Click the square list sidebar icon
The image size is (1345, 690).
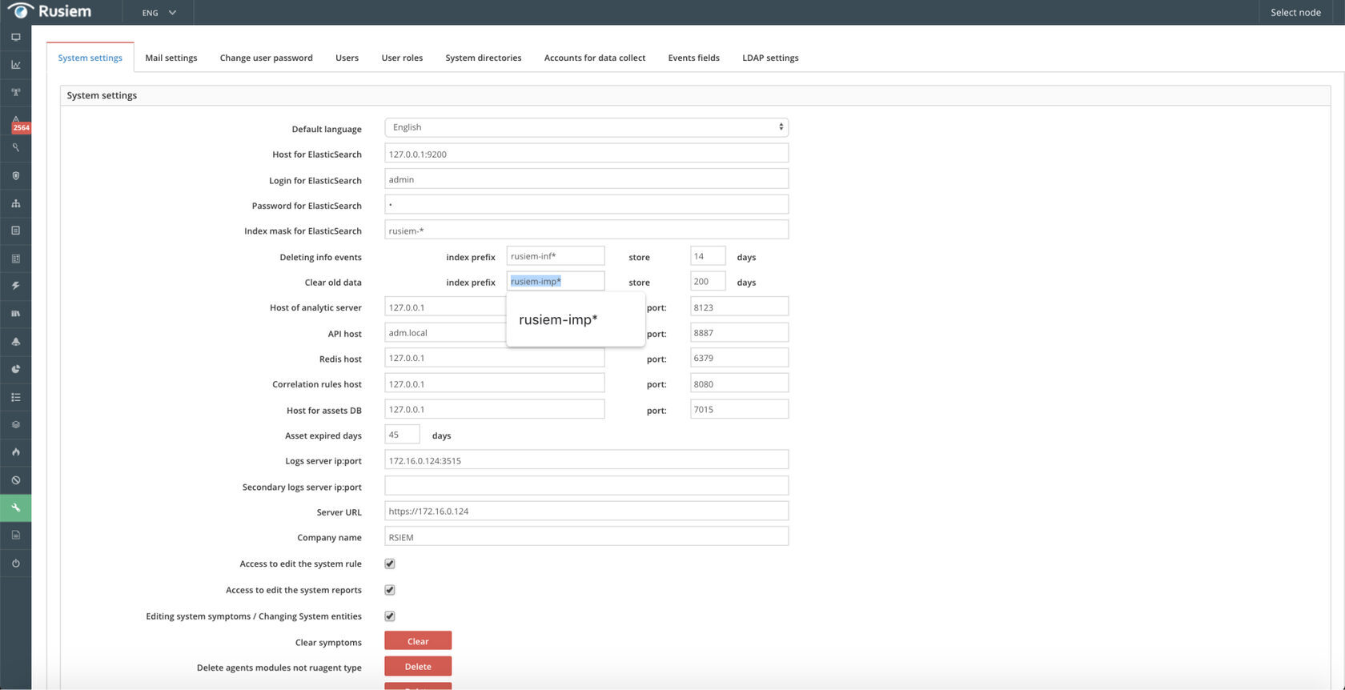[x=15, y=231]
